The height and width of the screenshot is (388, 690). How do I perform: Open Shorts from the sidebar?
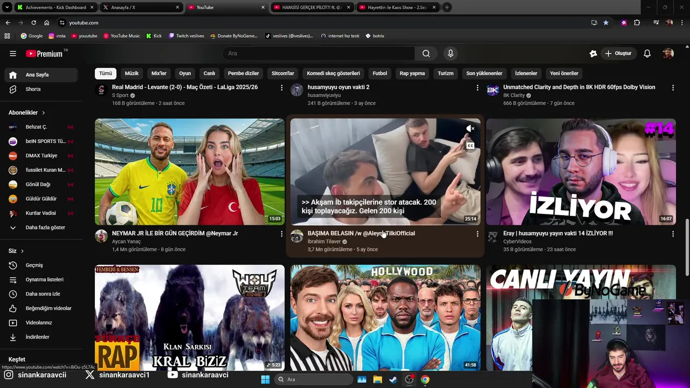coord(41,89)
